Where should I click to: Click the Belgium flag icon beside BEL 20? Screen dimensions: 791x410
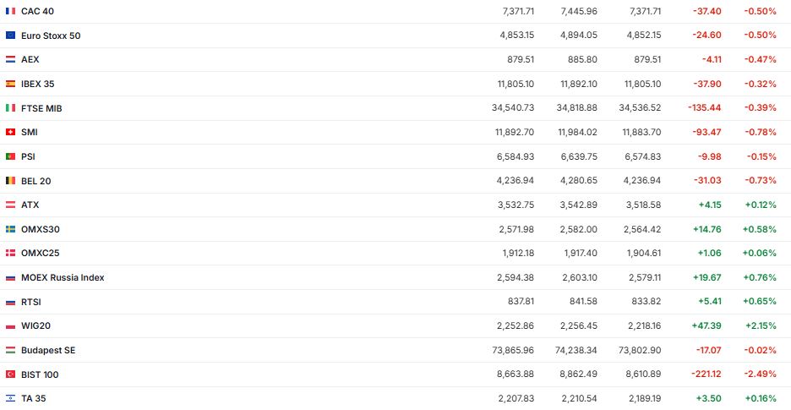[10, 181]
